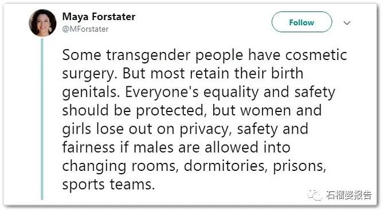This screenshot has height=212, width=384.
Task: Click the word 'genitals.' in the tweet
Action: [91, 93]
